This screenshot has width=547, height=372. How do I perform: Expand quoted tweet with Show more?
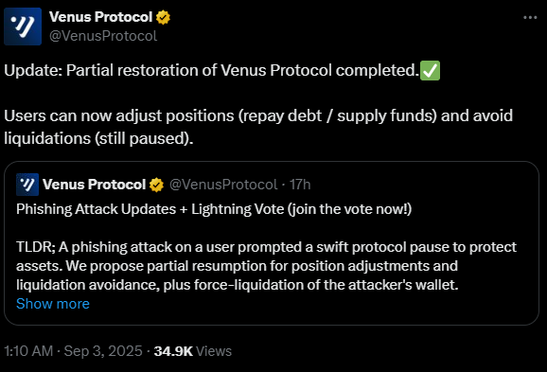[53, 304]
